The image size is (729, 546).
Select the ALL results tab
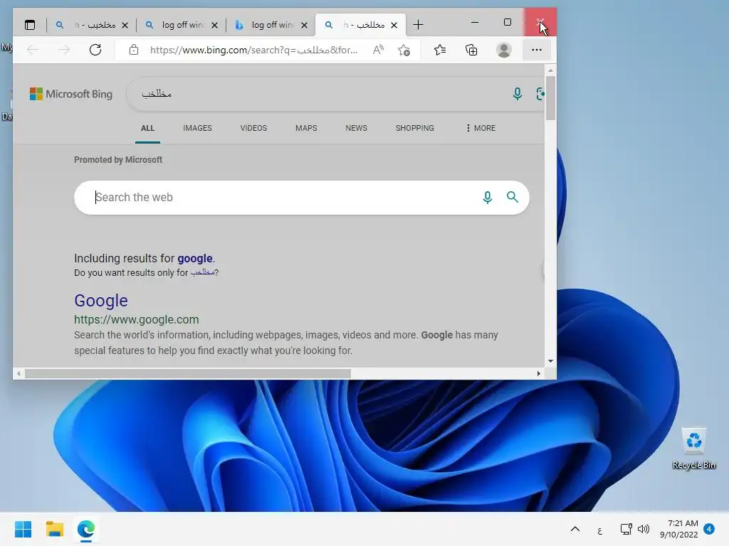click(147, 128)
